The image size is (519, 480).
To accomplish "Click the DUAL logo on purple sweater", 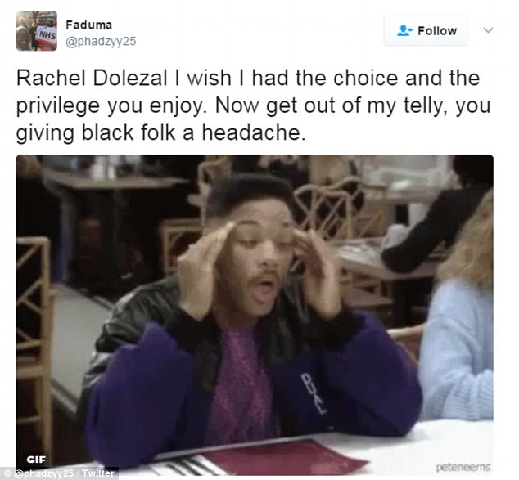I will pos(314,393).
